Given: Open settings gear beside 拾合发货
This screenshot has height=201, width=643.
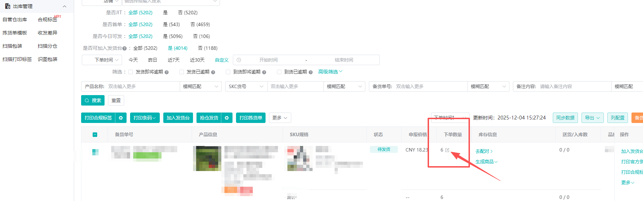Looking at the screenshot, I should pyautogui.click(x=227, y=118).
